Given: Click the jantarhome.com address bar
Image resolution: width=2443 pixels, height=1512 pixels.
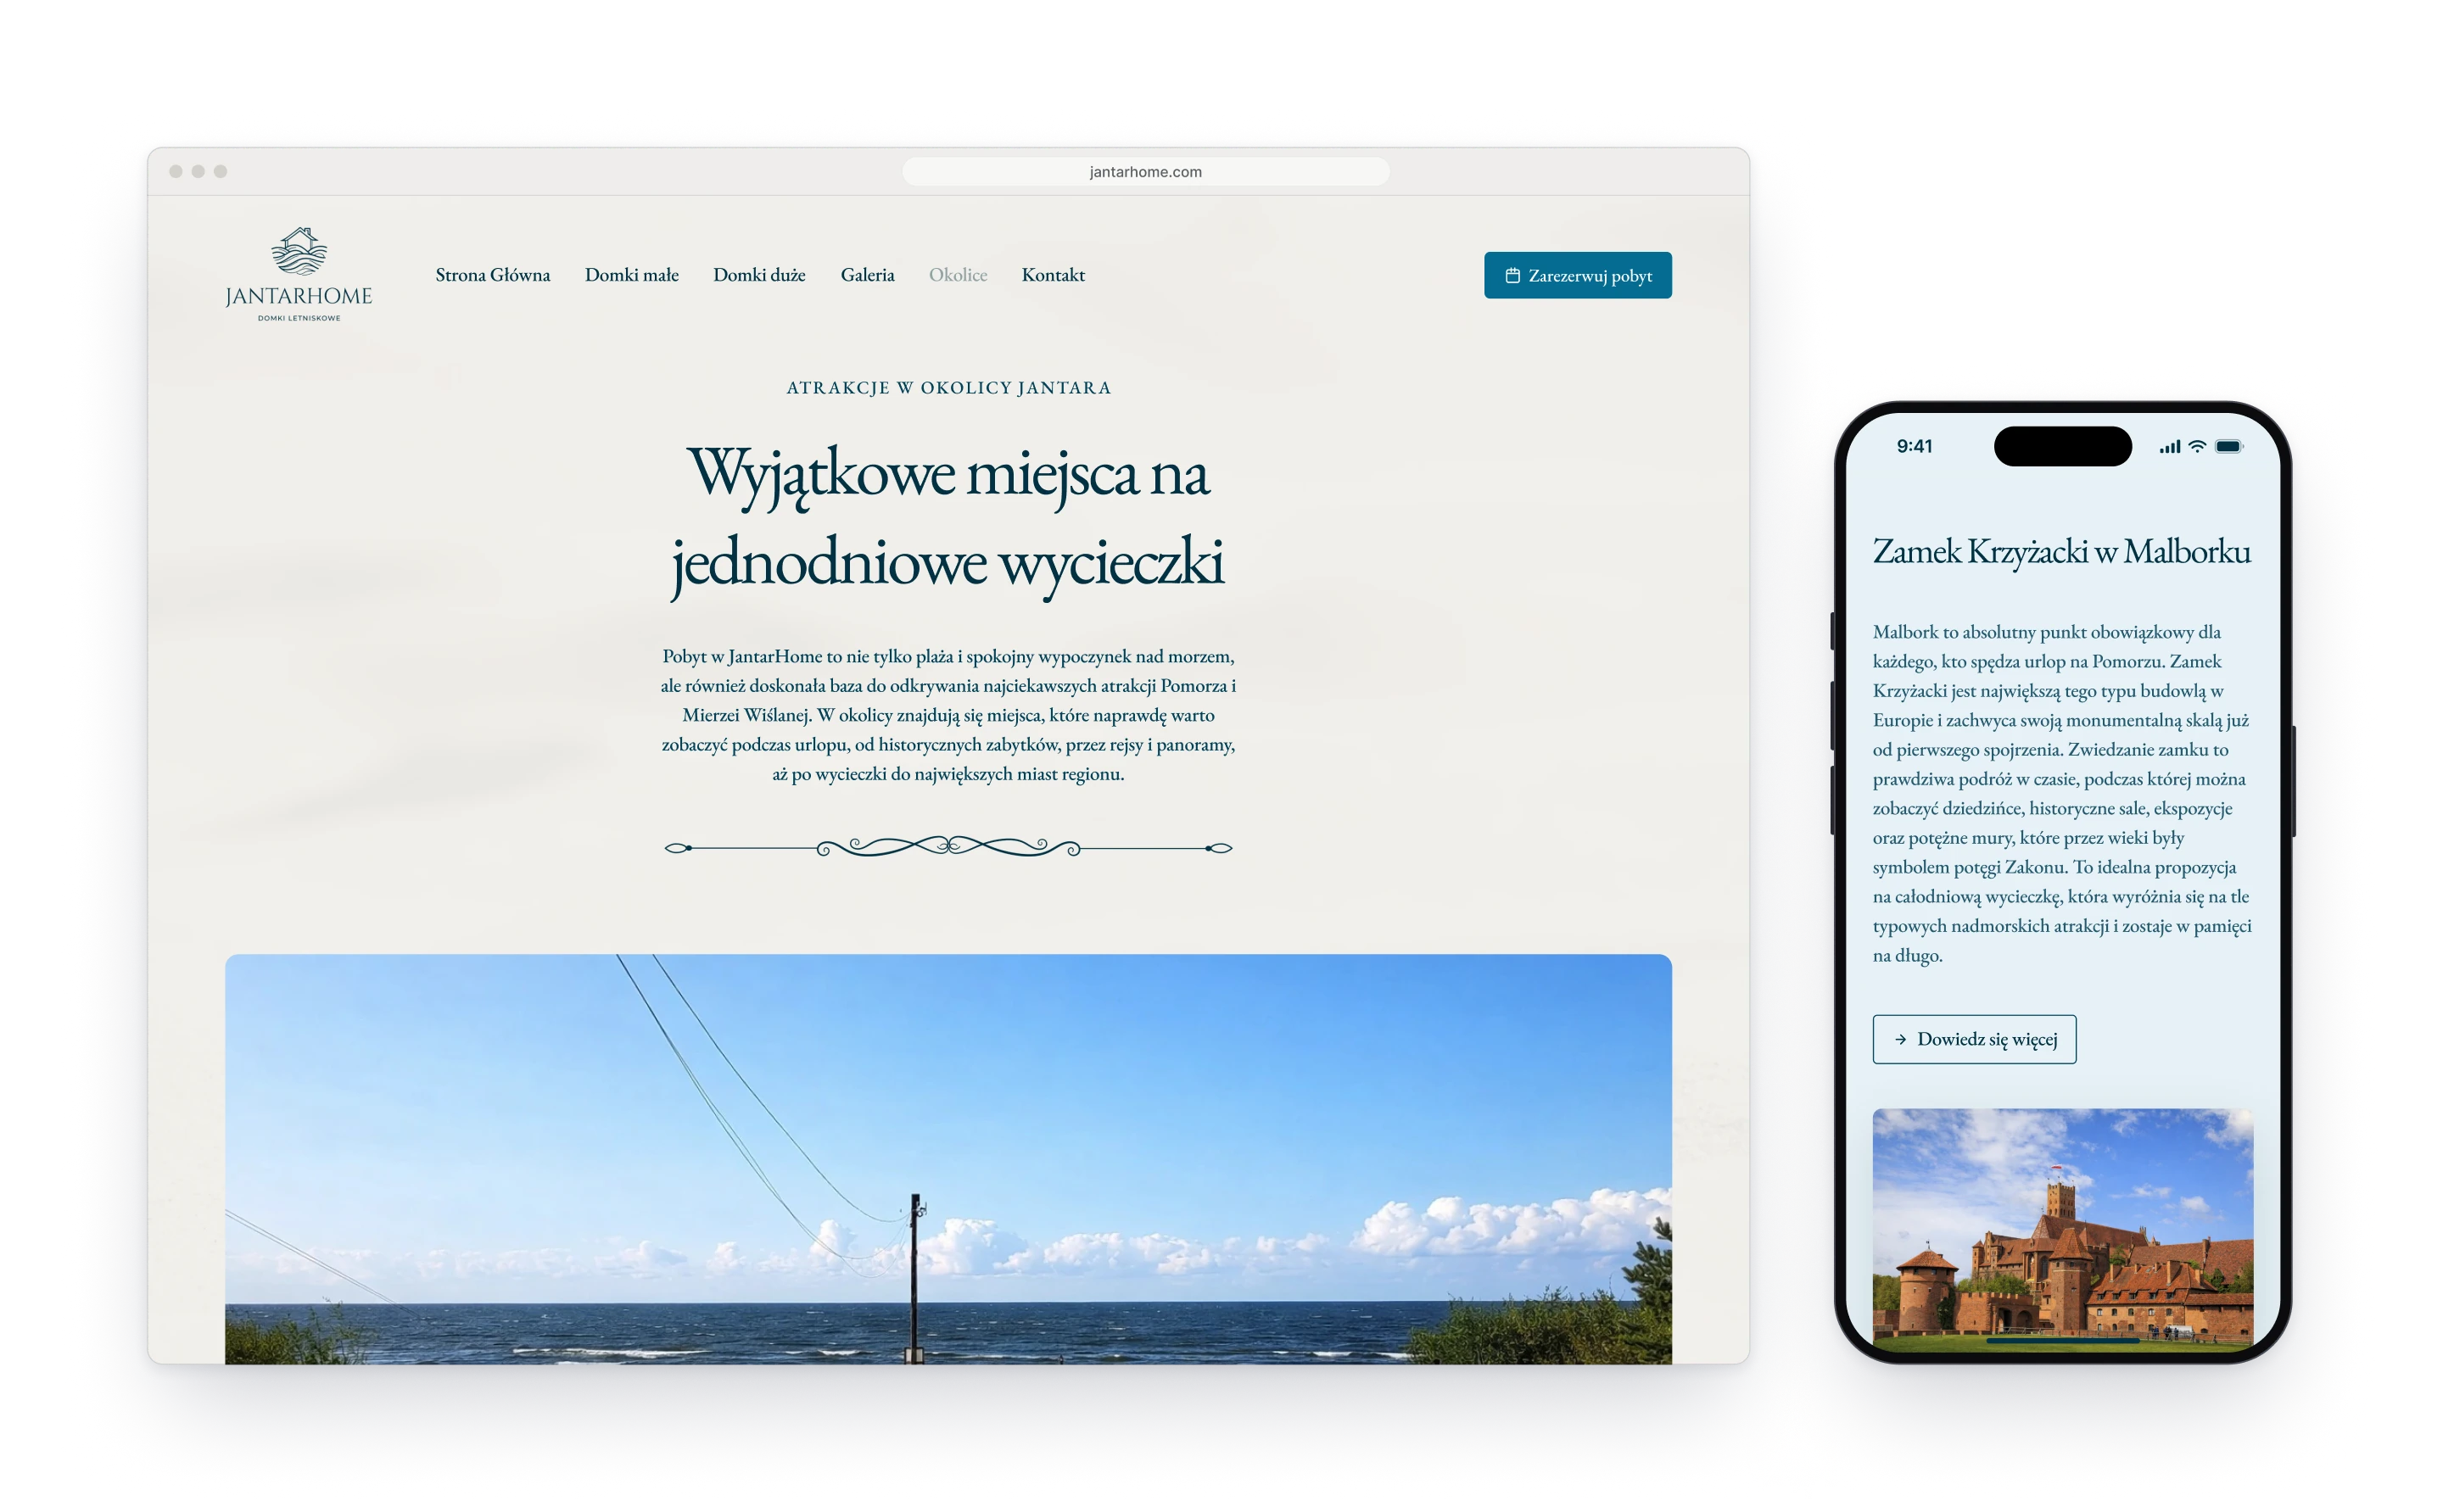Looking at the screenshot, I should click(x=1145, y=172).
